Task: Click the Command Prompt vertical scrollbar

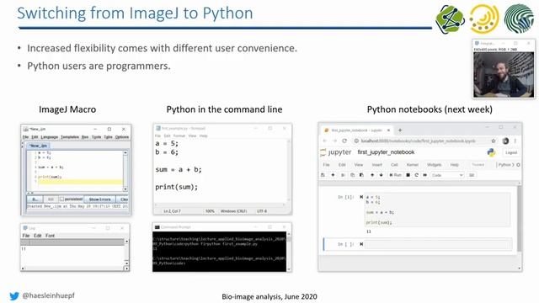Action: (x=288, y=252)
